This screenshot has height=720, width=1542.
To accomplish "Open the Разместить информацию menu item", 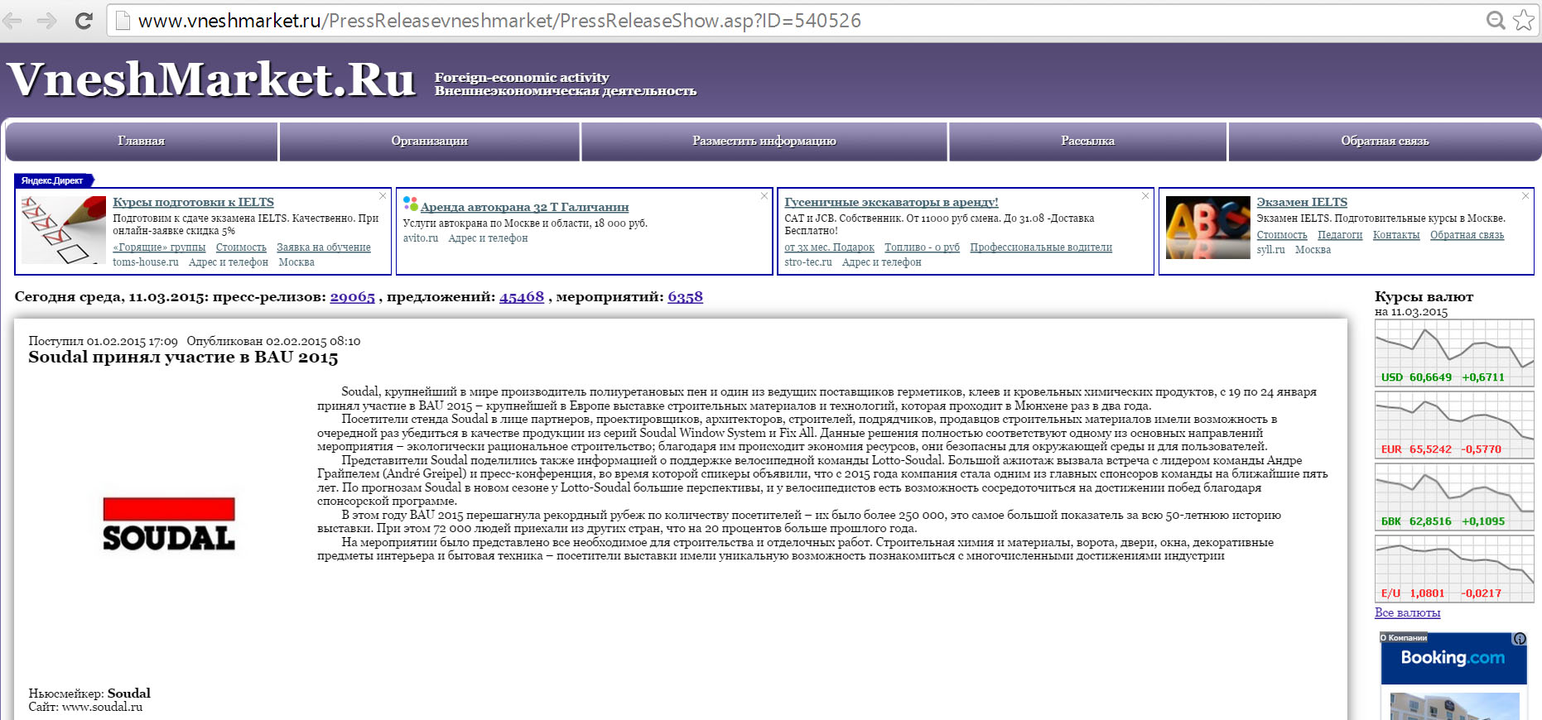I will click(x=764, y=141).
